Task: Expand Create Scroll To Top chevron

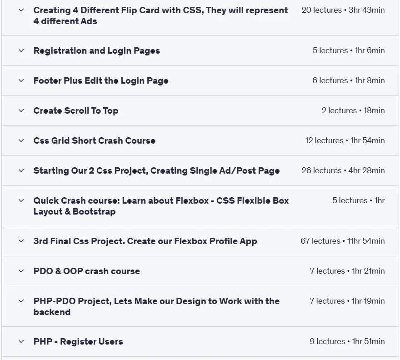Action: (21, 110)
